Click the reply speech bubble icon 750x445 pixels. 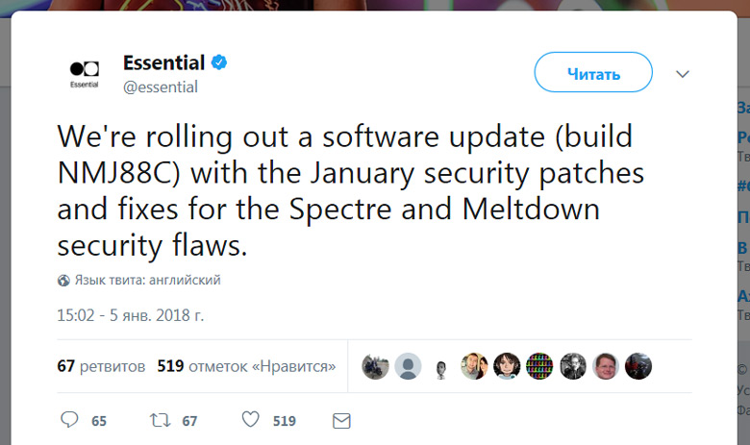tap(69, 420)
